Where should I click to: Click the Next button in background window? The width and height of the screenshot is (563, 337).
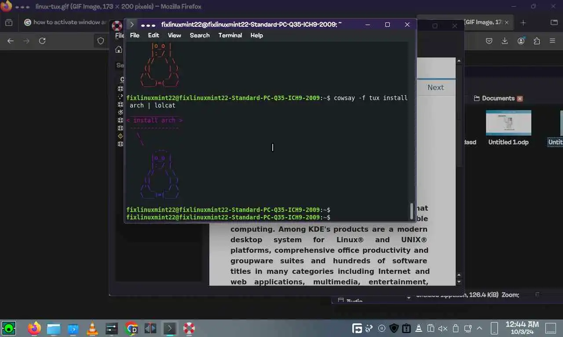click(435, 87)
